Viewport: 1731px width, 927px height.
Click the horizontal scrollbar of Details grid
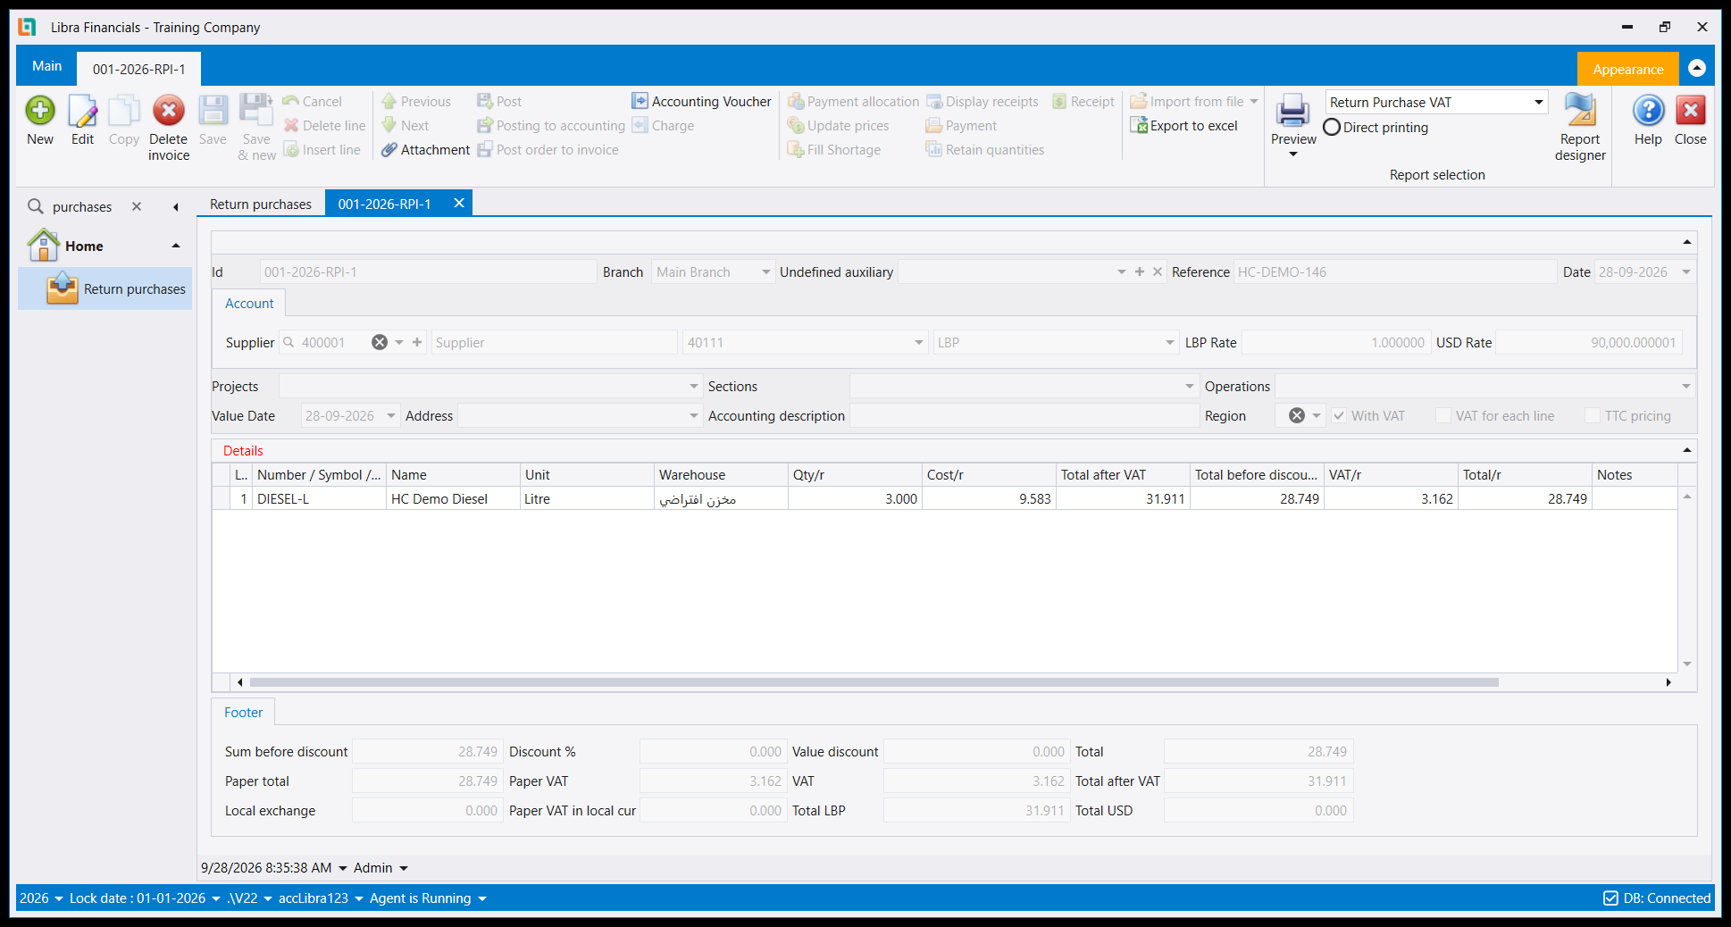[x=874, y=682]
